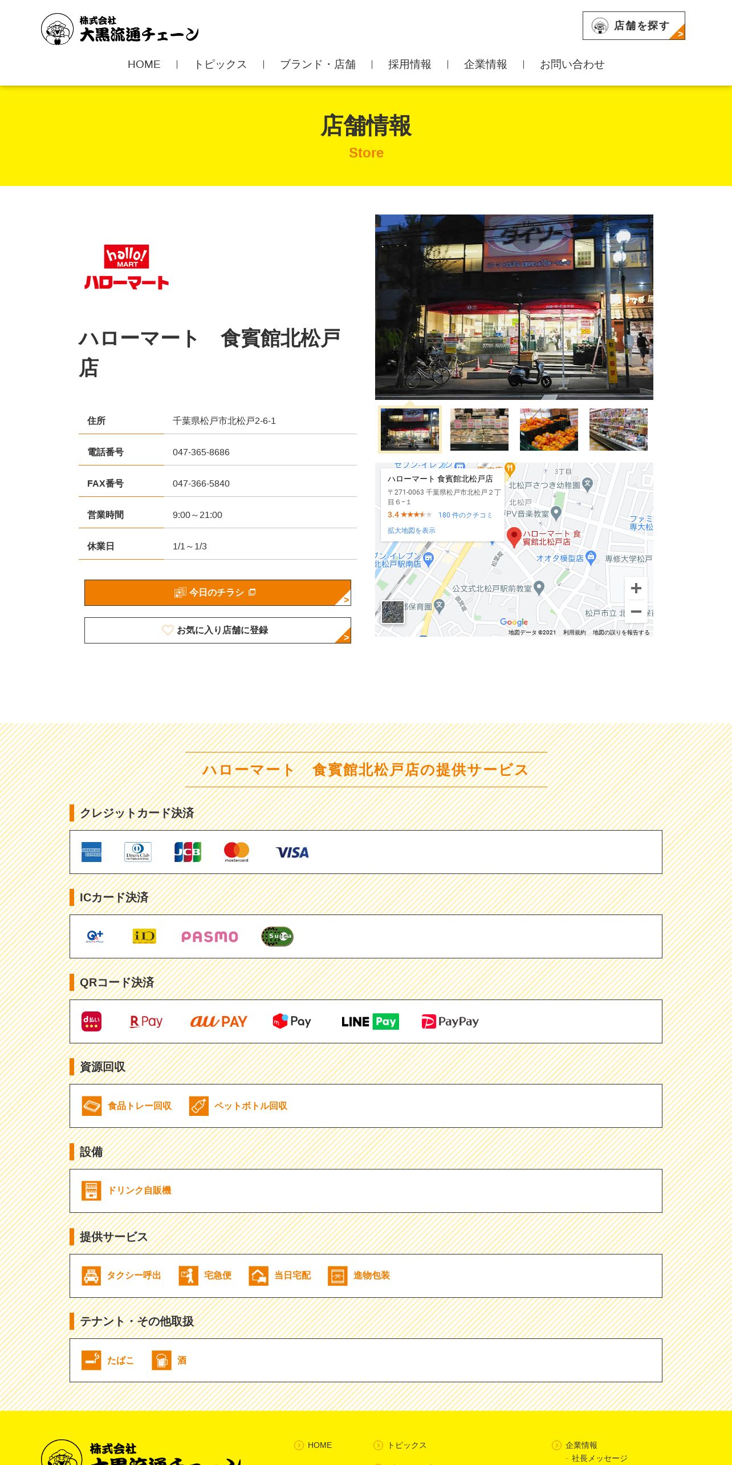Switch map to satellite view thumbnail
Viewport: 732px width, 1465px height.
392,612
